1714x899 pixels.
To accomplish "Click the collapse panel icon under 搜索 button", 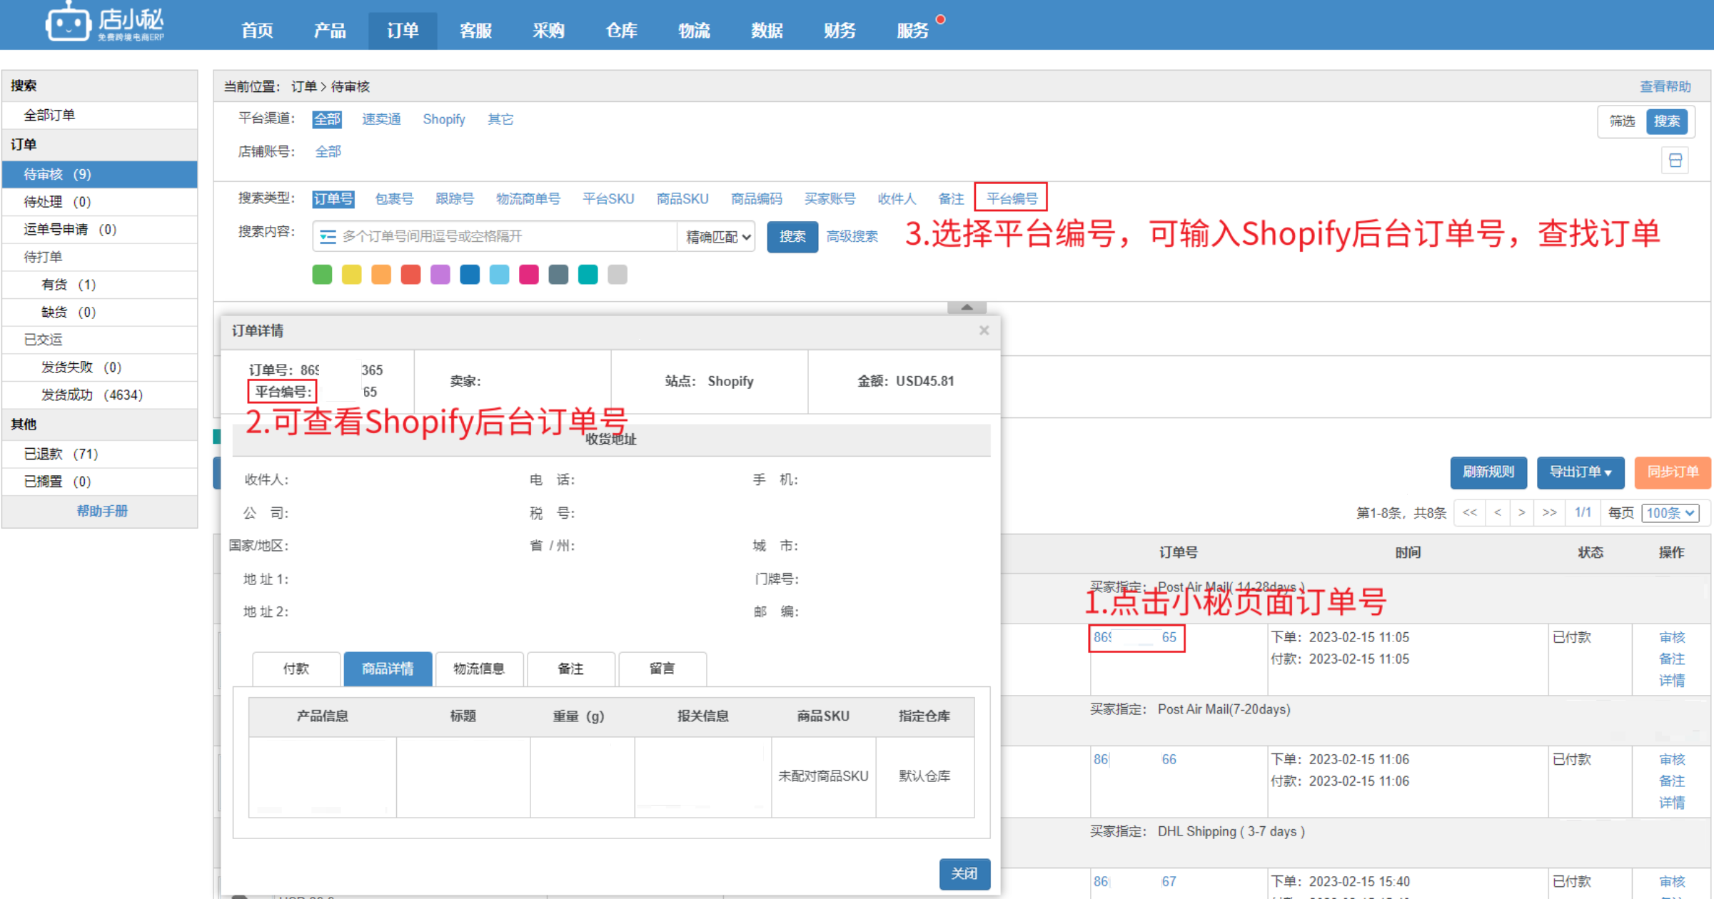I will click(x=1675, y=161).
